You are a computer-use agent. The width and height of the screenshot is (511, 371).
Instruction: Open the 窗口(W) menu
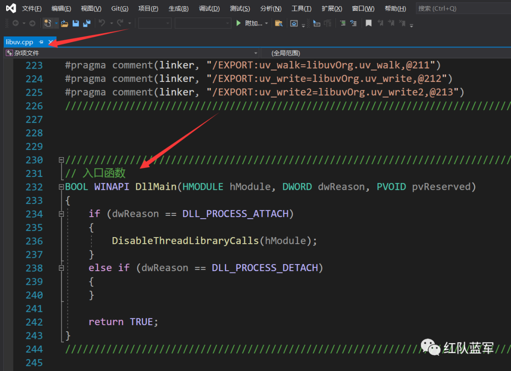coord(363,9)
